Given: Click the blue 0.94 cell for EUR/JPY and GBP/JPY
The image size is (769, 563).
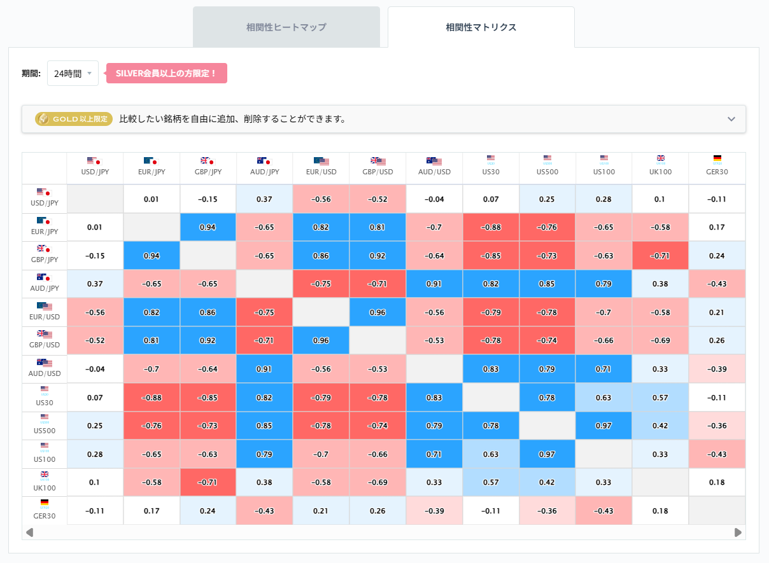Looking at the screenshot, I should click(x=208, y=227).
